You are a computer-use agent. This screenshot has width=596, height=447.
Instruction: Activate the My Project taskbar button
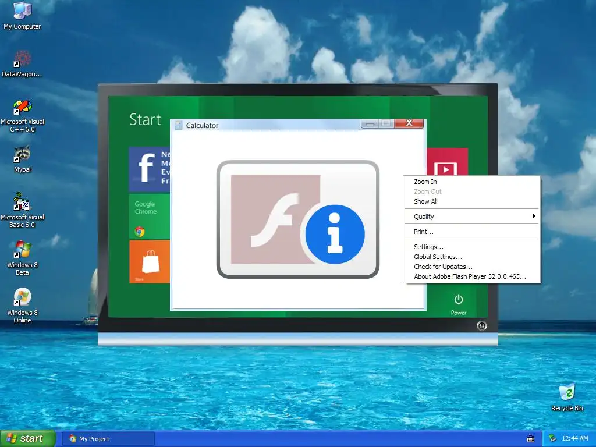coord(108,439)
